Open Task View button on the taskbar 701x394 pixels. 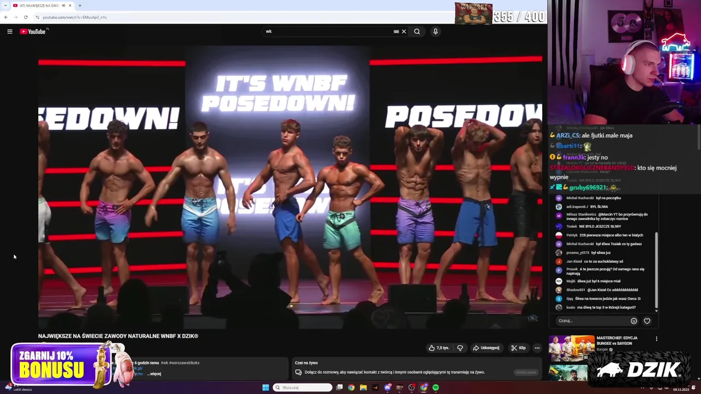339,387
